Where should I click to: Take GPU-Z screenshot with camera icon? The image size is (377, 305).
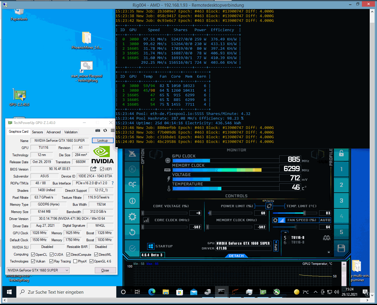(x=98, y=130)
